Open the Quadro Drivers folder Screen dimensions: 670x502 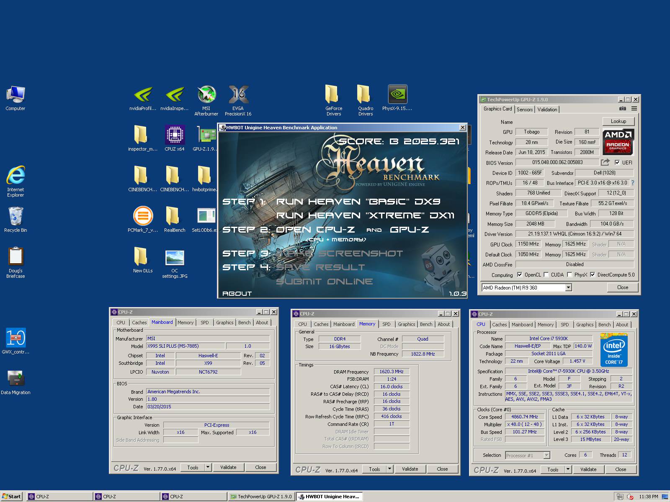(x=366, y=100)
